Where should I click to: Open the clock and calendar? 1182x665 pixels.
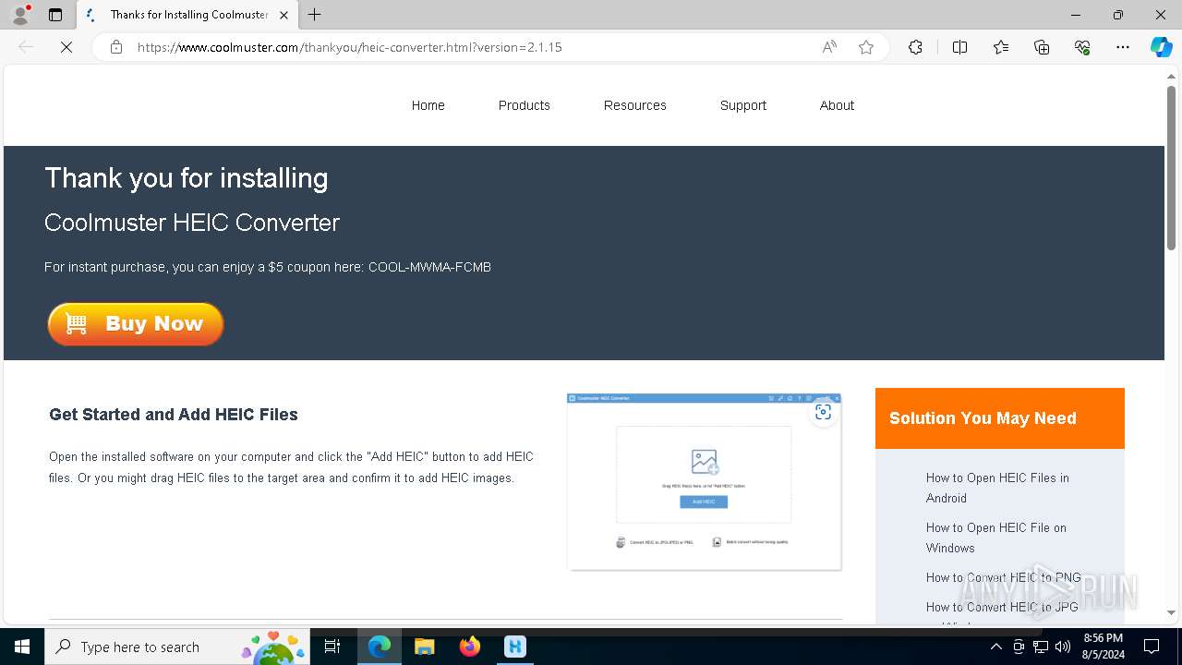click(1104, 647)
